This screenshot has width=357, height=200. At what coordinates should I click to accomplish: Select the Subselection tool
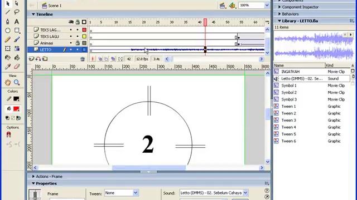point(17,3)
